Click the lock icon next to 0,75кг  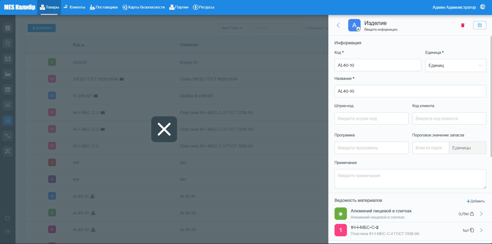472,214
